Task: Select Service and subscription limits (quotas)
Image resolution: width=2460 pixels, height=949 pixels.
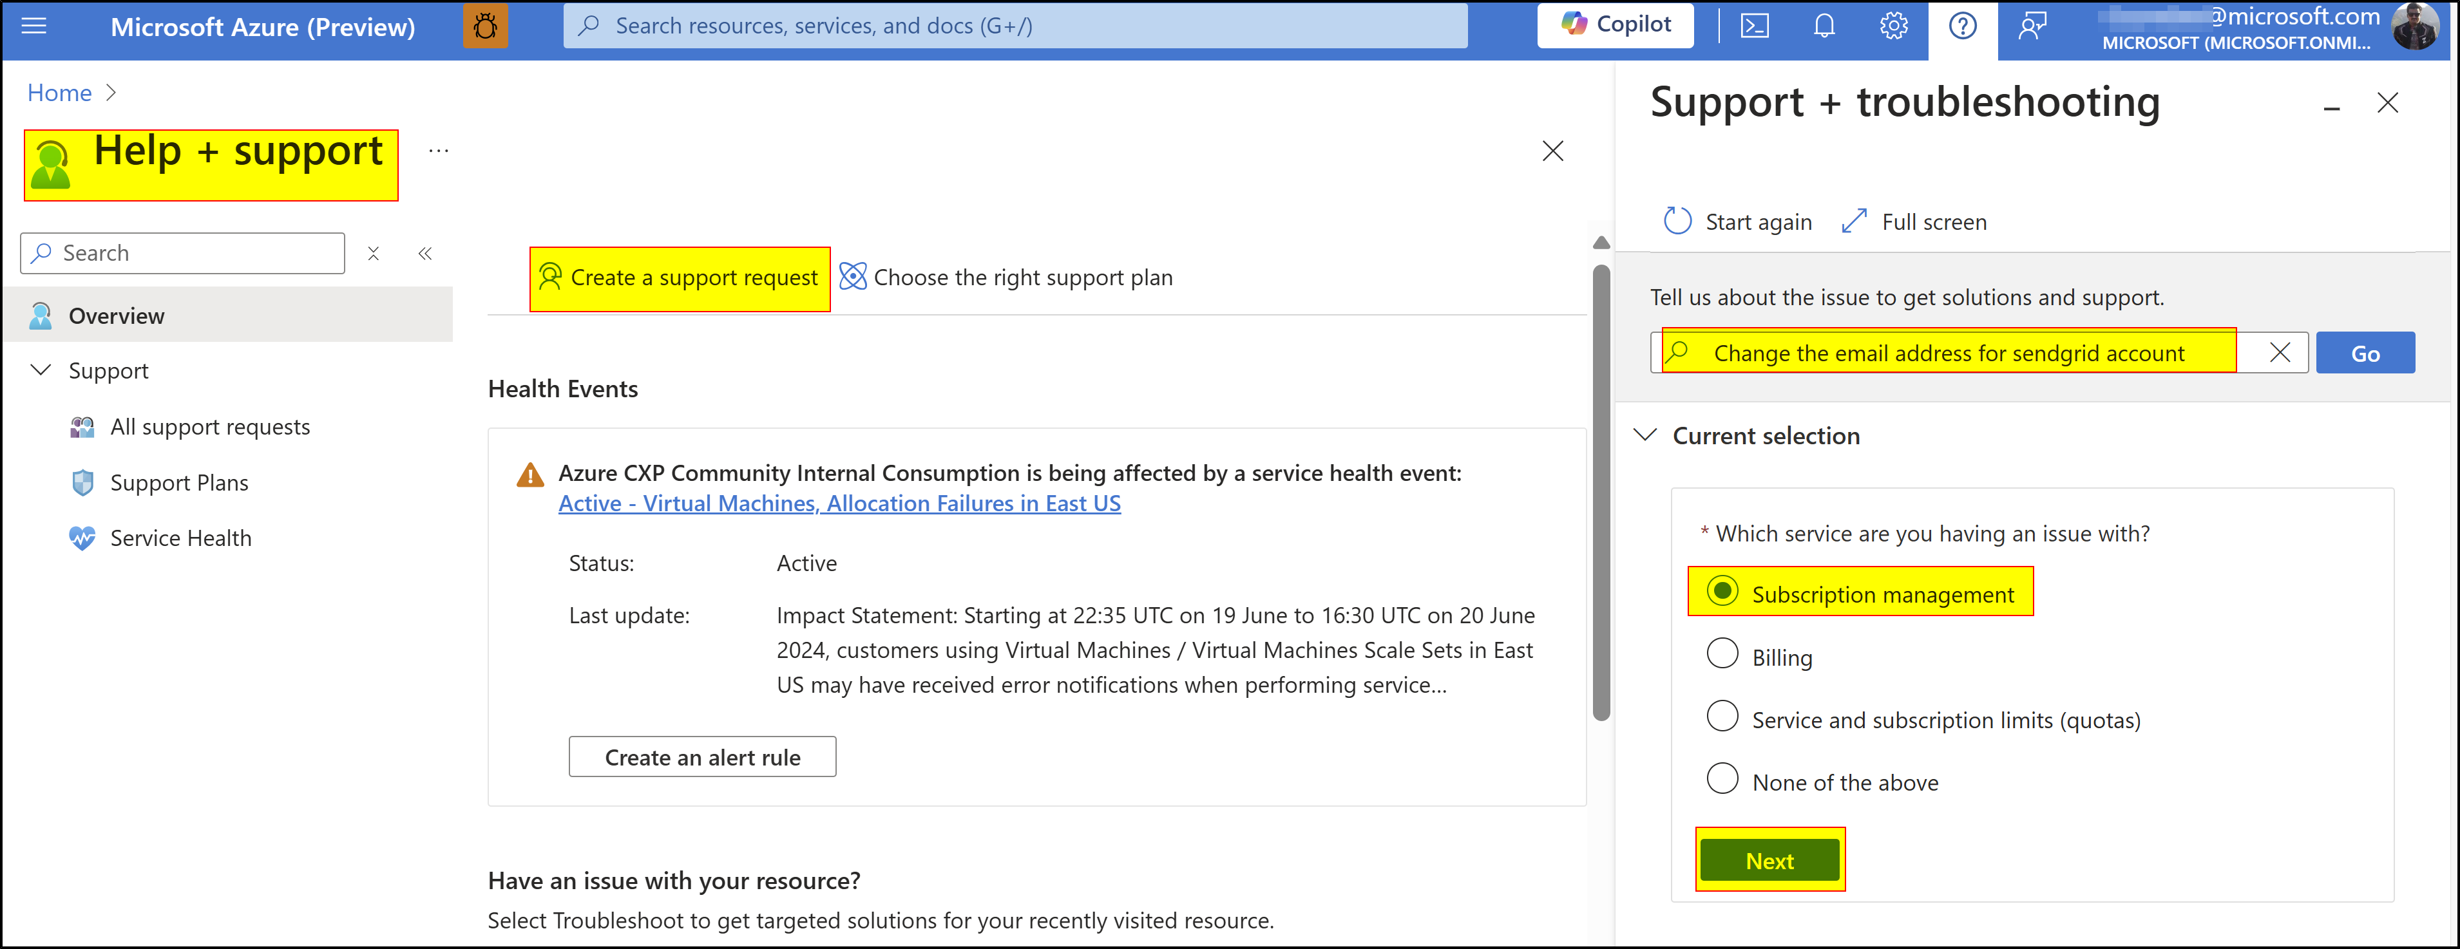Action: pyautogui.click(x=1722, y=716)
